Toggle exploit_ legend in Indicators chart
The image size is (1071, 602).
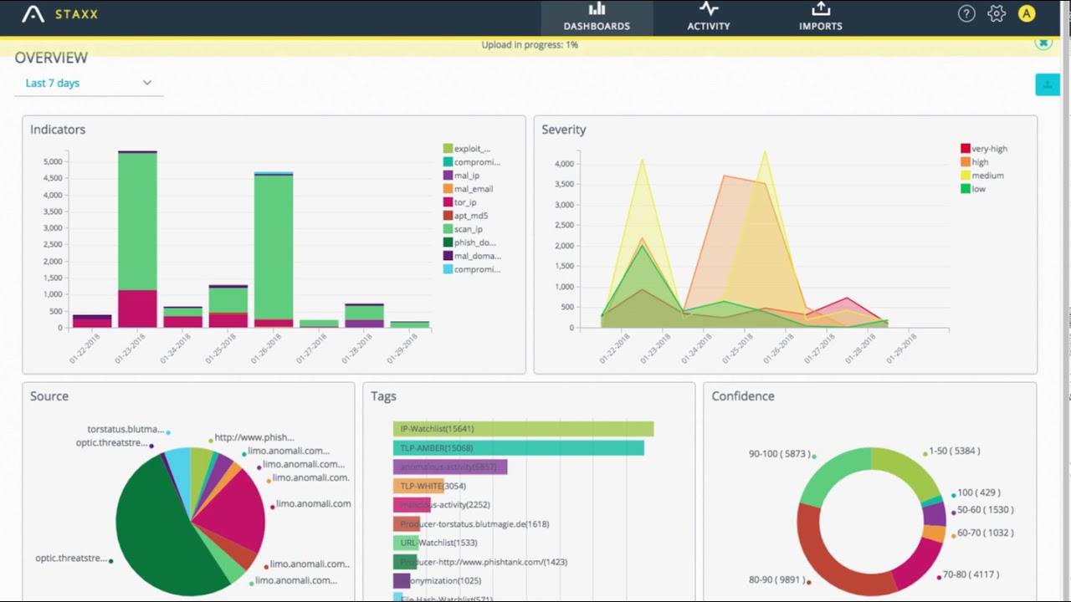click(x=467, y=149)
